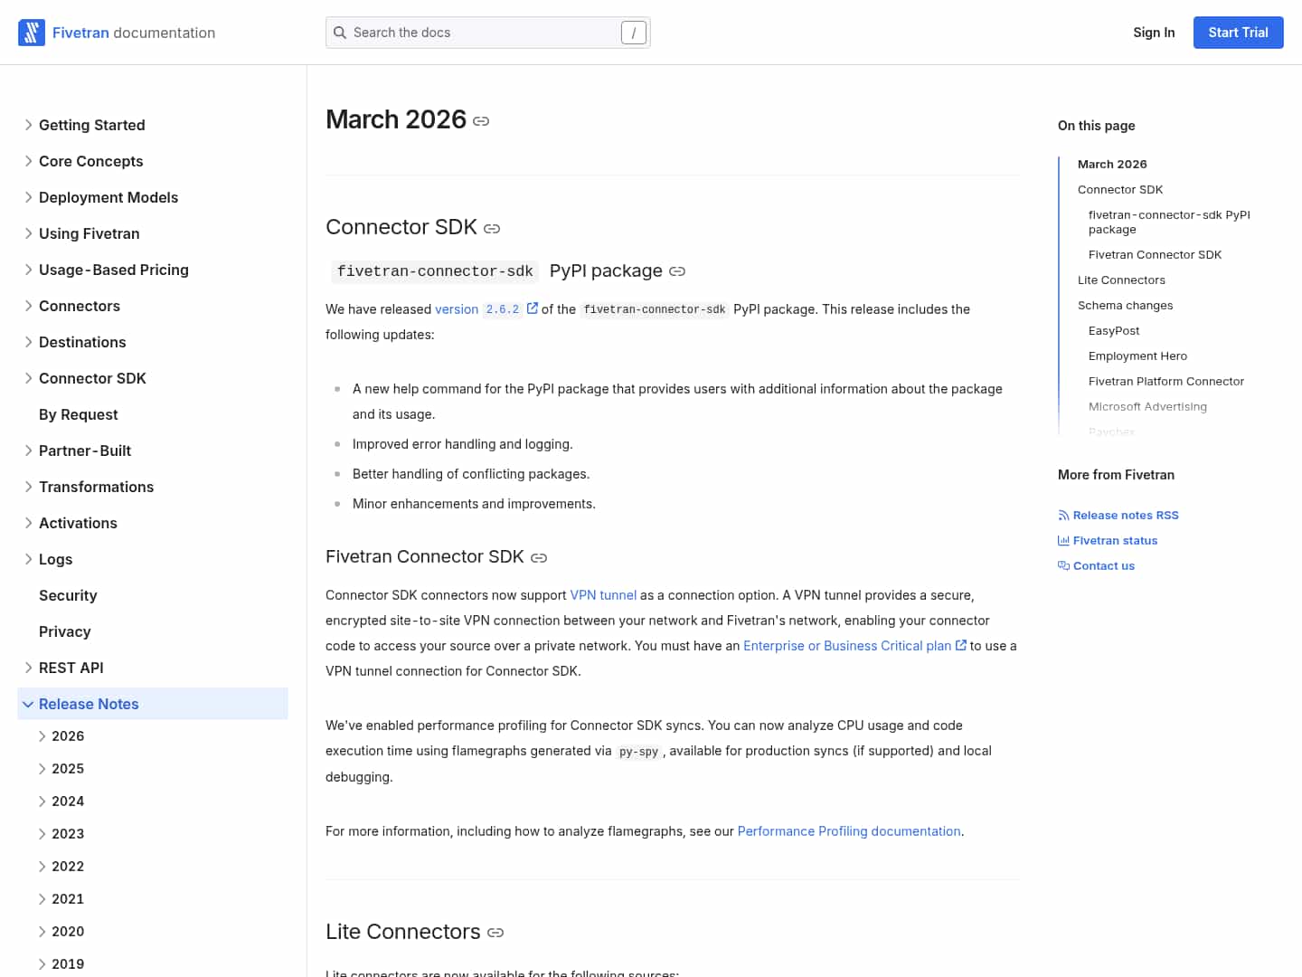Collapse the Release Notes section
Image resolution: width=1302 pixels, height=977 pixels.
tap(28, 704)
